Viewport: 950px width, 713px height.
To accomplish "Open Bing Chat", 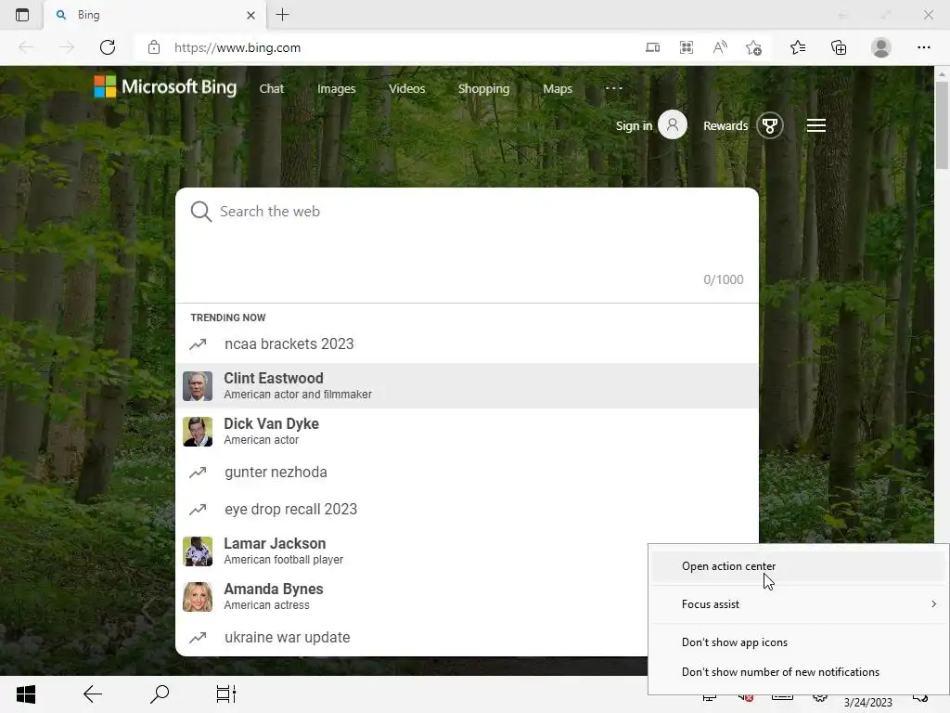I will pos(272,88).
